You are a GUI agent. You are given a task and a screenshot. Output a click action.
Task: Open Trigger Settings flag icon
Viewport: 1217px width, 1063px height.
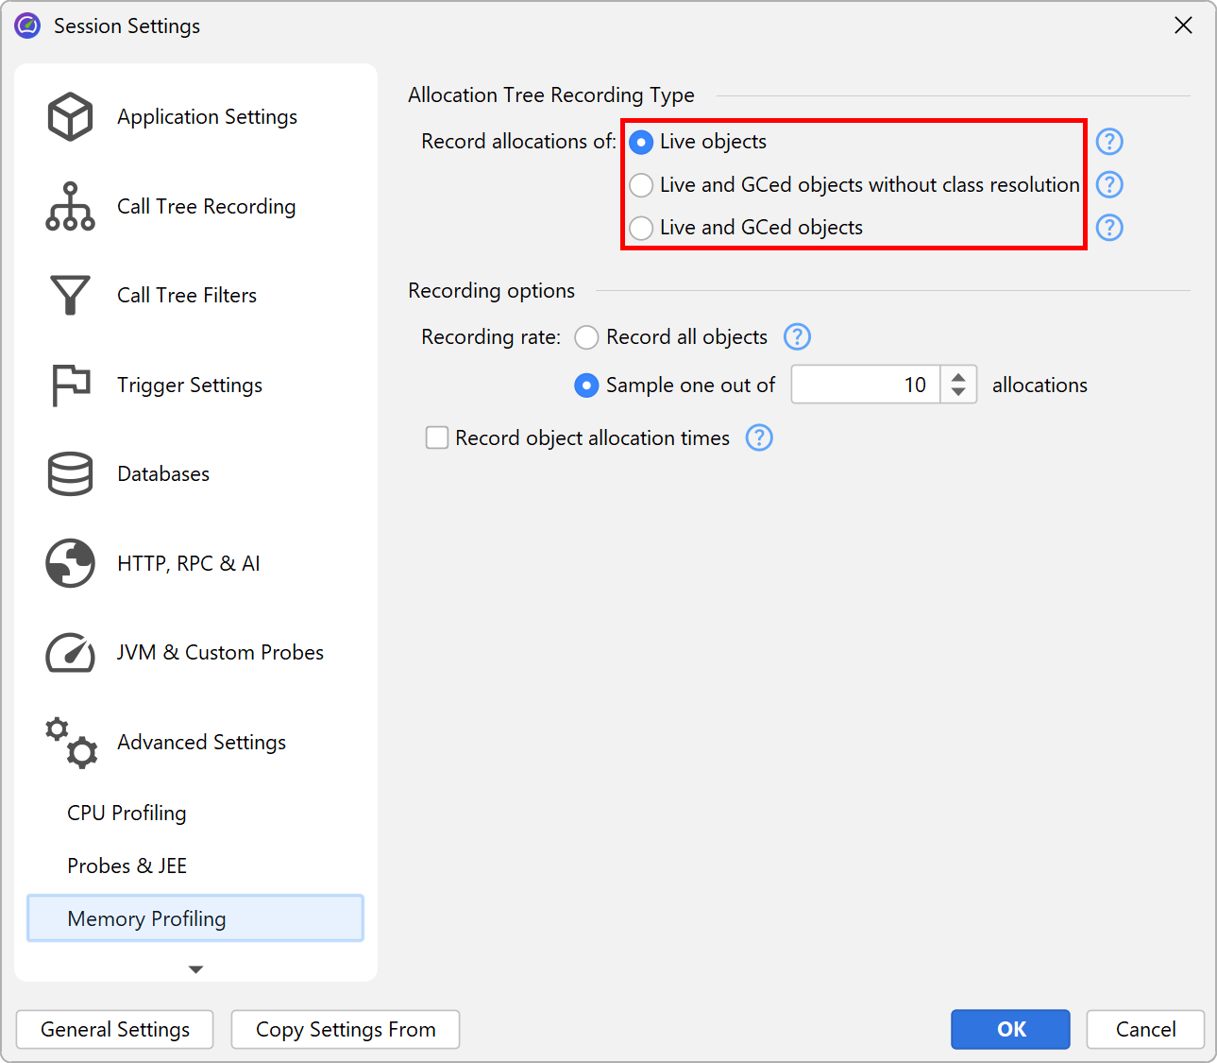click(70, 385)
